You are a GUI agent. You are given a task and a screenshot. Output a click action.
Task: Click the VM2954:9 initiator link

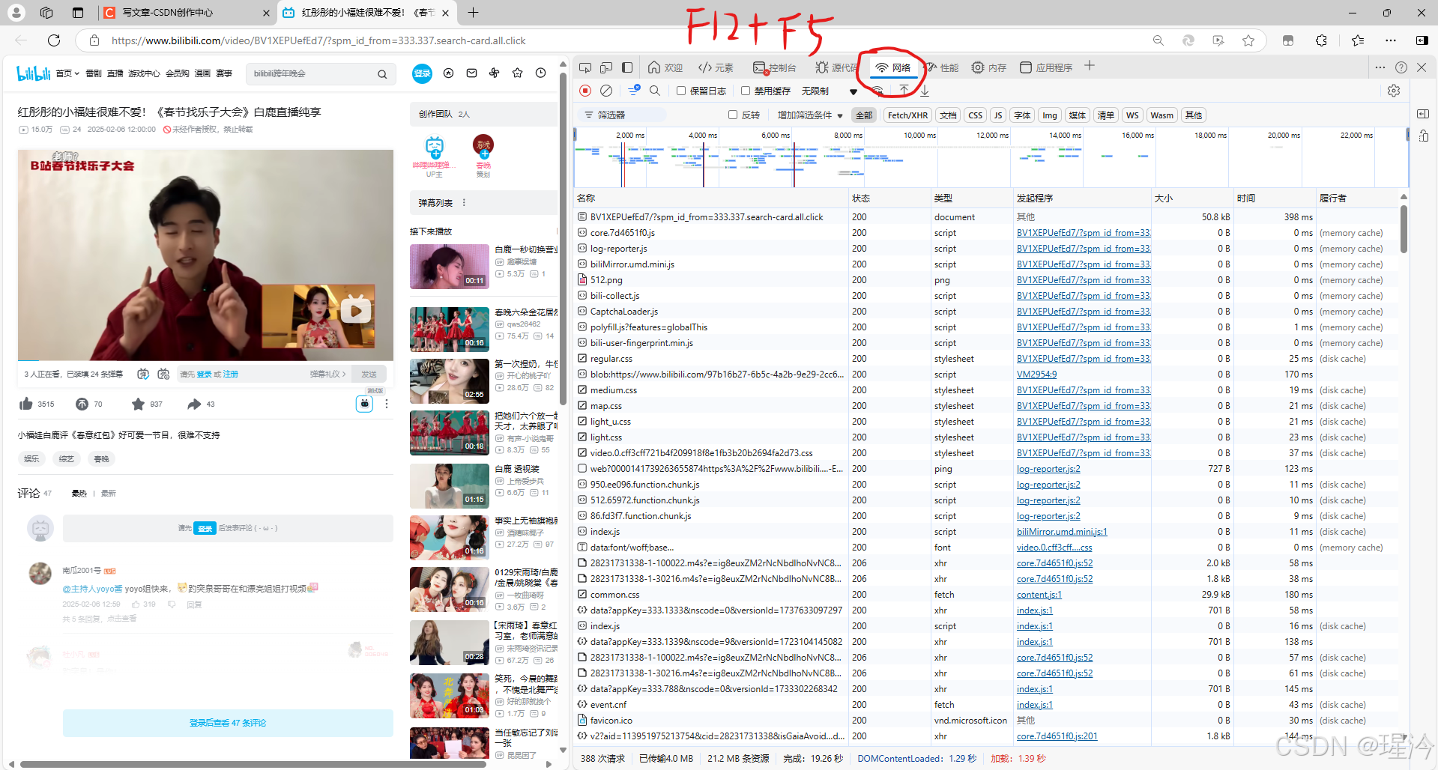click(1036, 375)
